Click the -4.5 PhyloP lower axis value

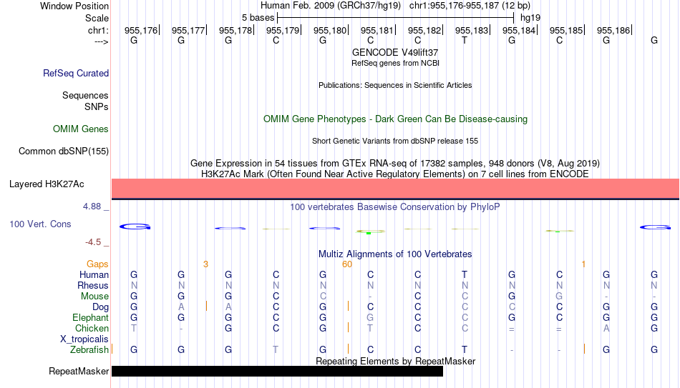93,242
